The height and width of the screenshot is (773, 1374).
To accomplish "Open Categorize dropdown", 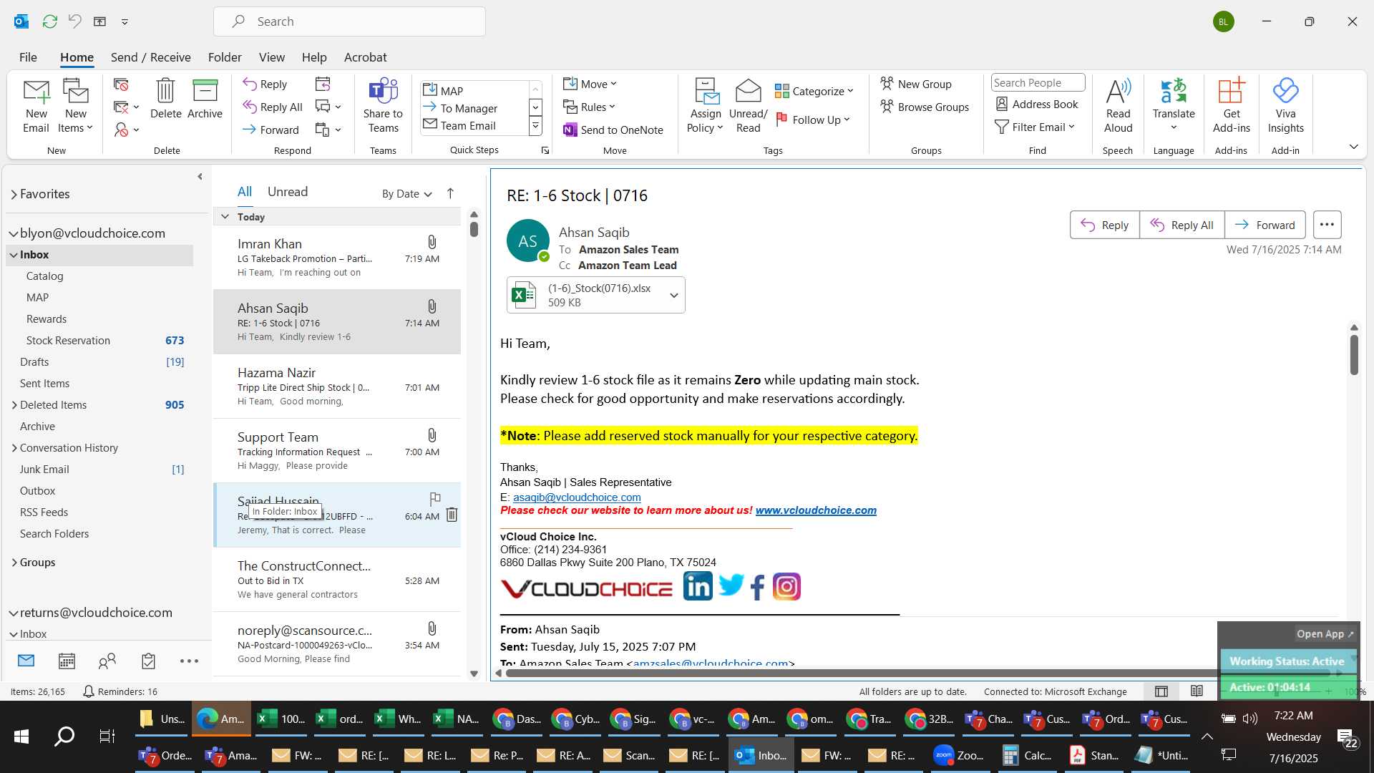I will (814, 91).
